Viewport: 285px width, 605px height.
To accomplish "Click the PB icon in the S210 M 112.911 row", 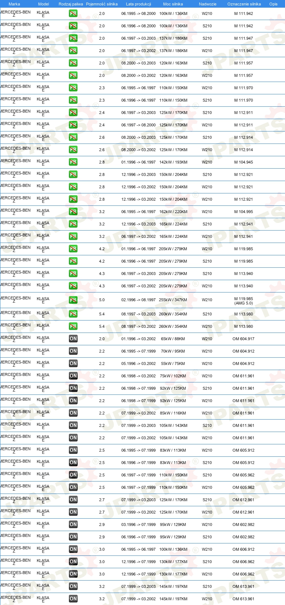I will (73, 113).
